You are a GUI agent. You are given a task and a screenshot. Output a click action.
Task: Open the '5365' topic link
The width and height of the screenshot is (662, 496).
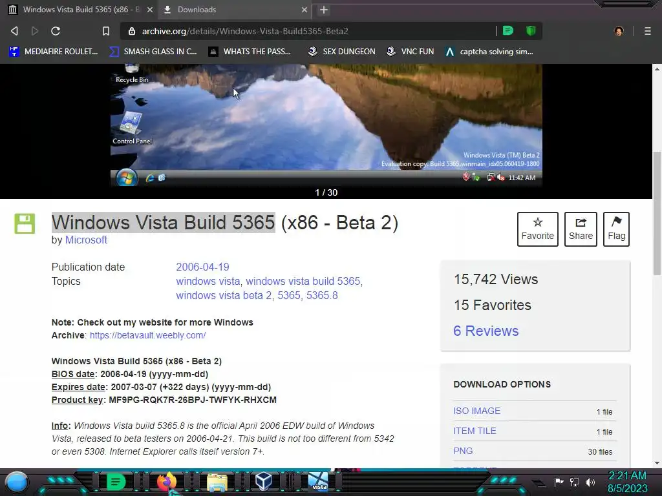[289, 296]
